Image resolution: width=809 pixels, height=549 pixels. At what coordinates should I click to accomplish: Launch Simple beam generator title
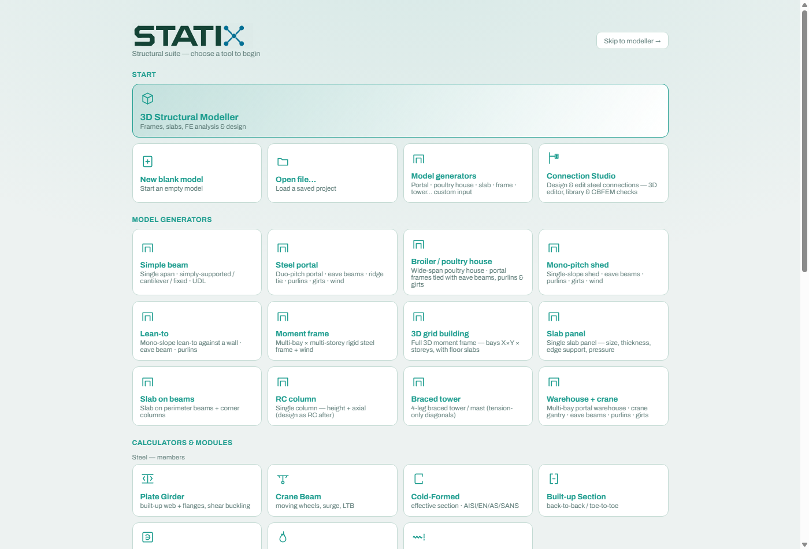click(164, 265)
